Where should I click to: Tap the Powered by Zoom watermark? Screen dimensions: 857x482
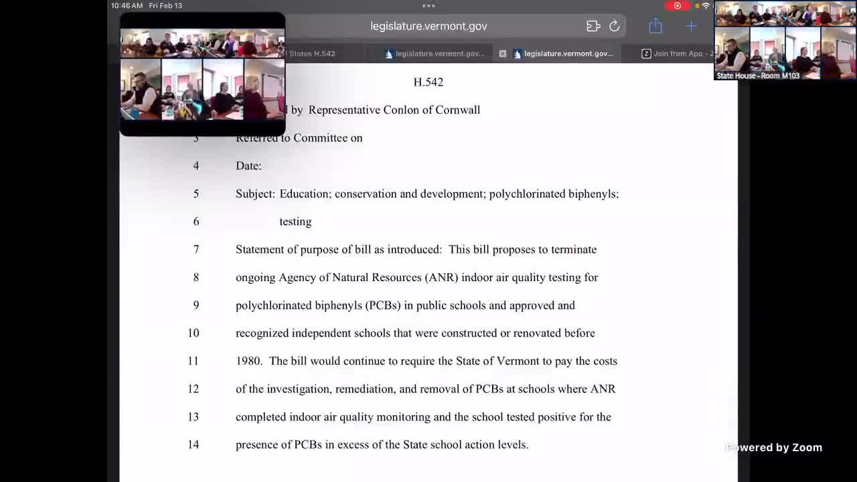tap(773, 447)
